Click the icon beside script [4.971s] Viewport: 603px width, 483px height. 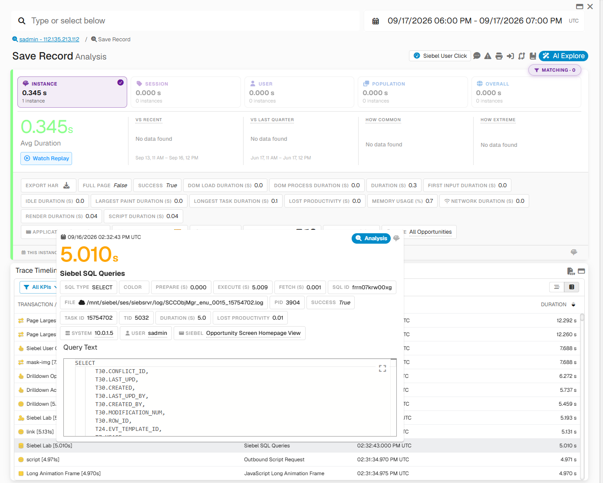(x=21, y=460)
